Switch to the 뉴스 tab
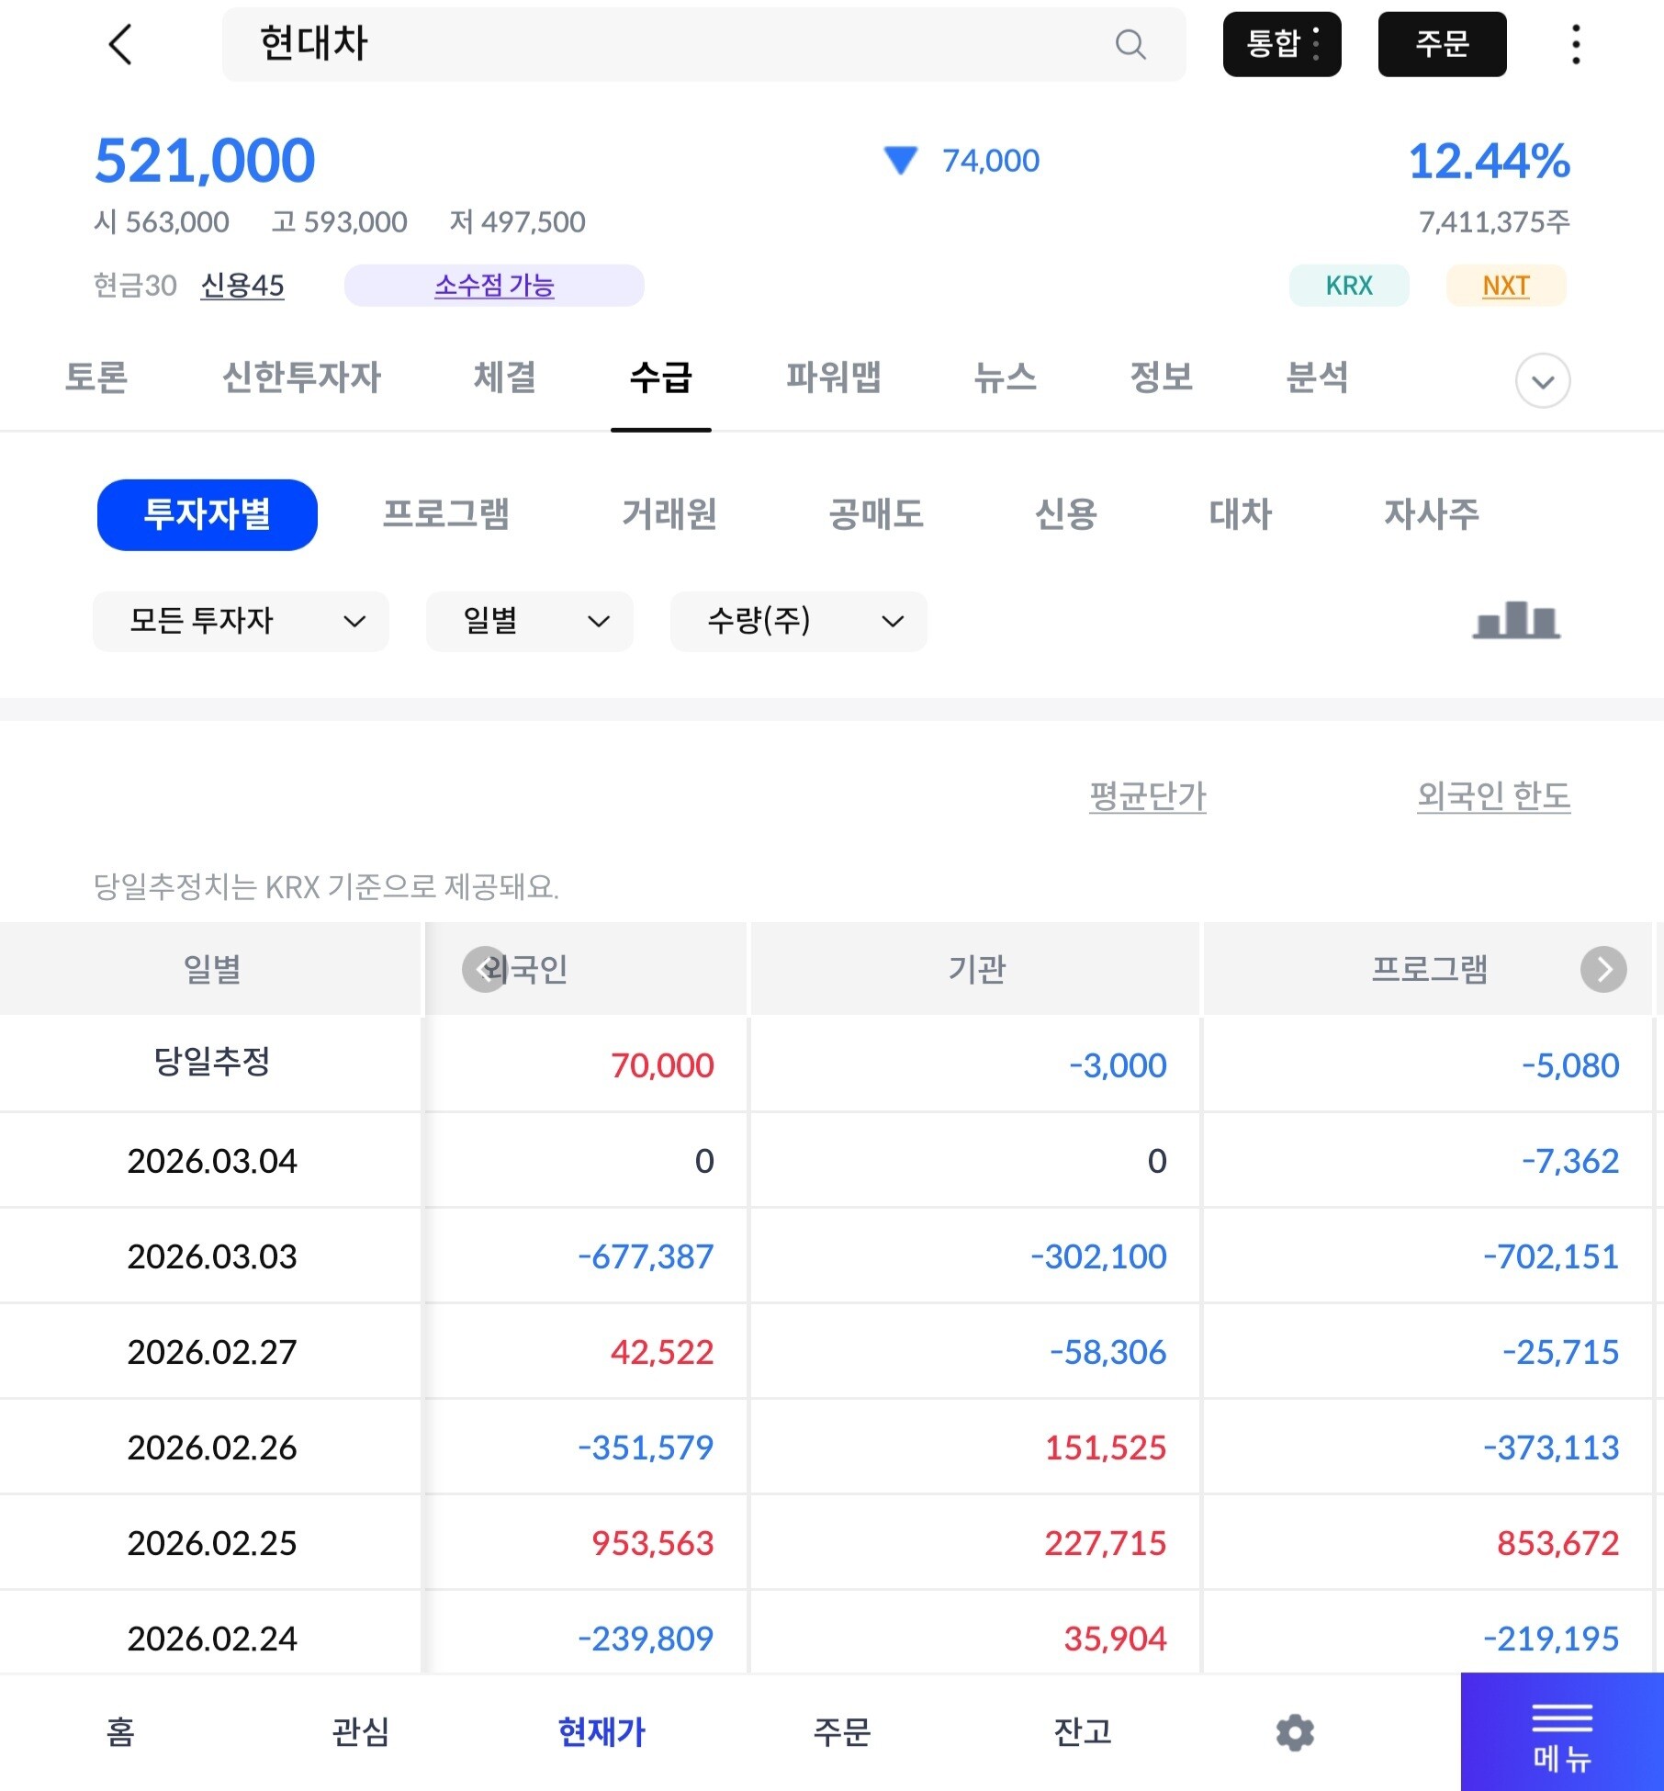Image resolution: width=1664 pixels, height=1791 pixels. pyautogui.click(x=1006, y=377)
